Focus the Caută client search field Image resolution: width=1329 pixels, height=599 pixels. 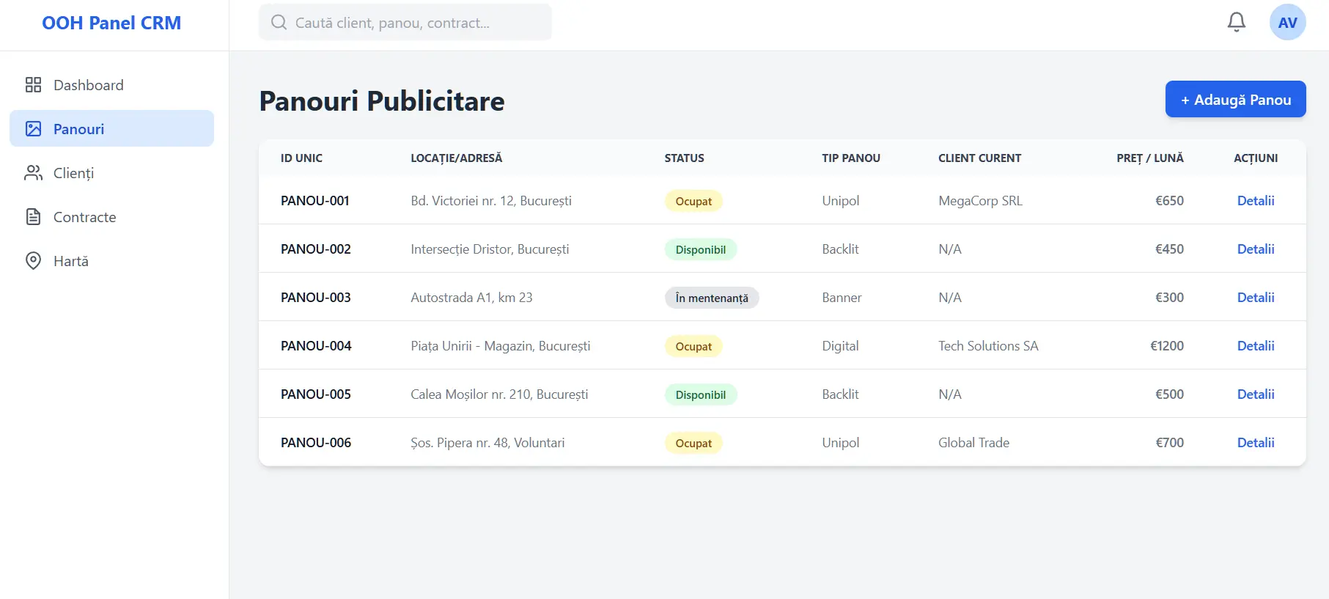(x=405, y=22)
